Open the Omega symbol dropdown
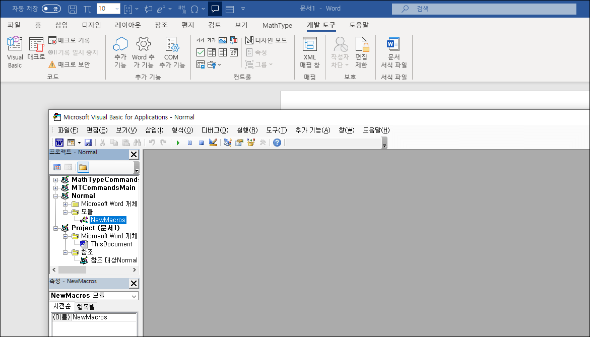 (x=204, y=9)
